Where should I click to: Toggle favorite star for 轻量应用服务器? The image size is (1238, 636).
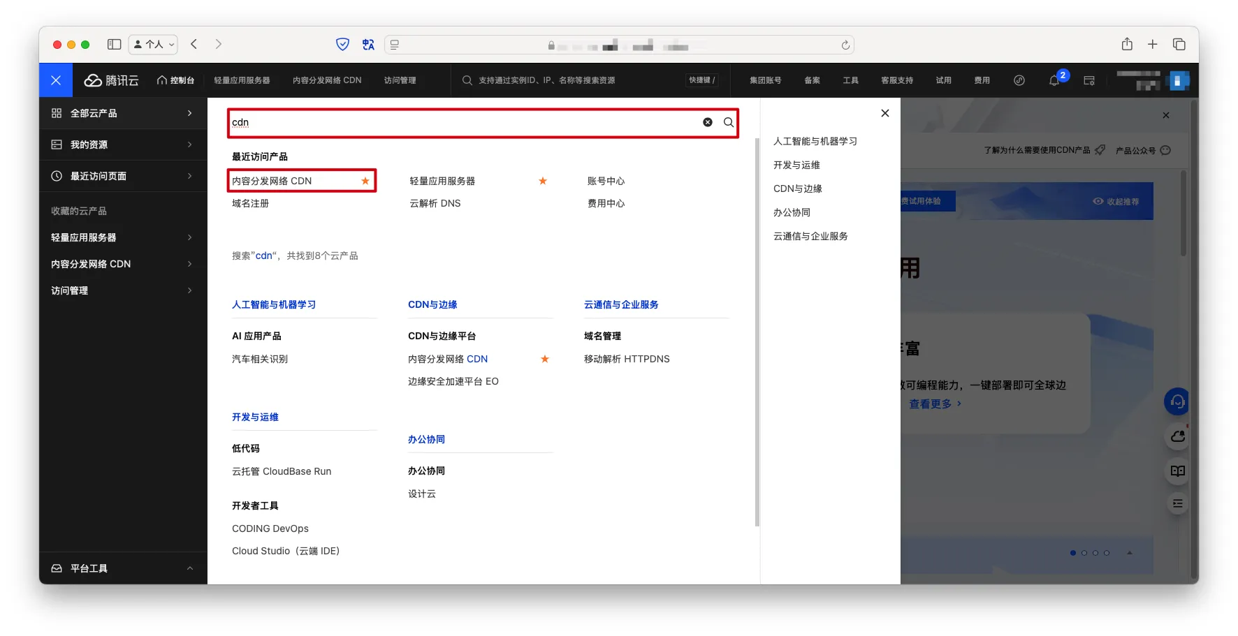(542, 181)
